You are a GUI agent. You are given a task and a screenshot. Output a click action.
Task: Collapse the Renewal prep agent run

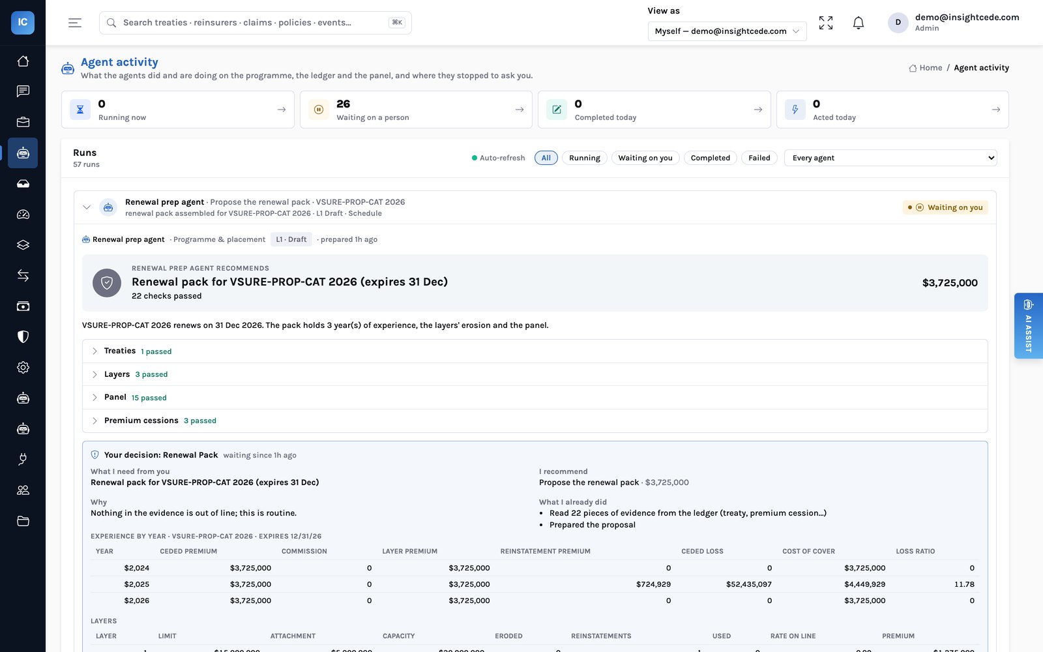coord(87,207)
